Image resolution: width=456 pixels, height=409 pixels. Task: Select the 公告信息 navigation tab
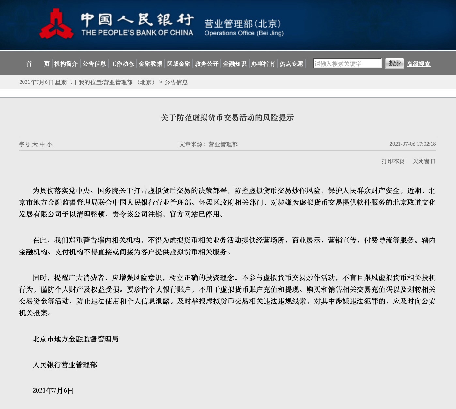click(94, 64)
